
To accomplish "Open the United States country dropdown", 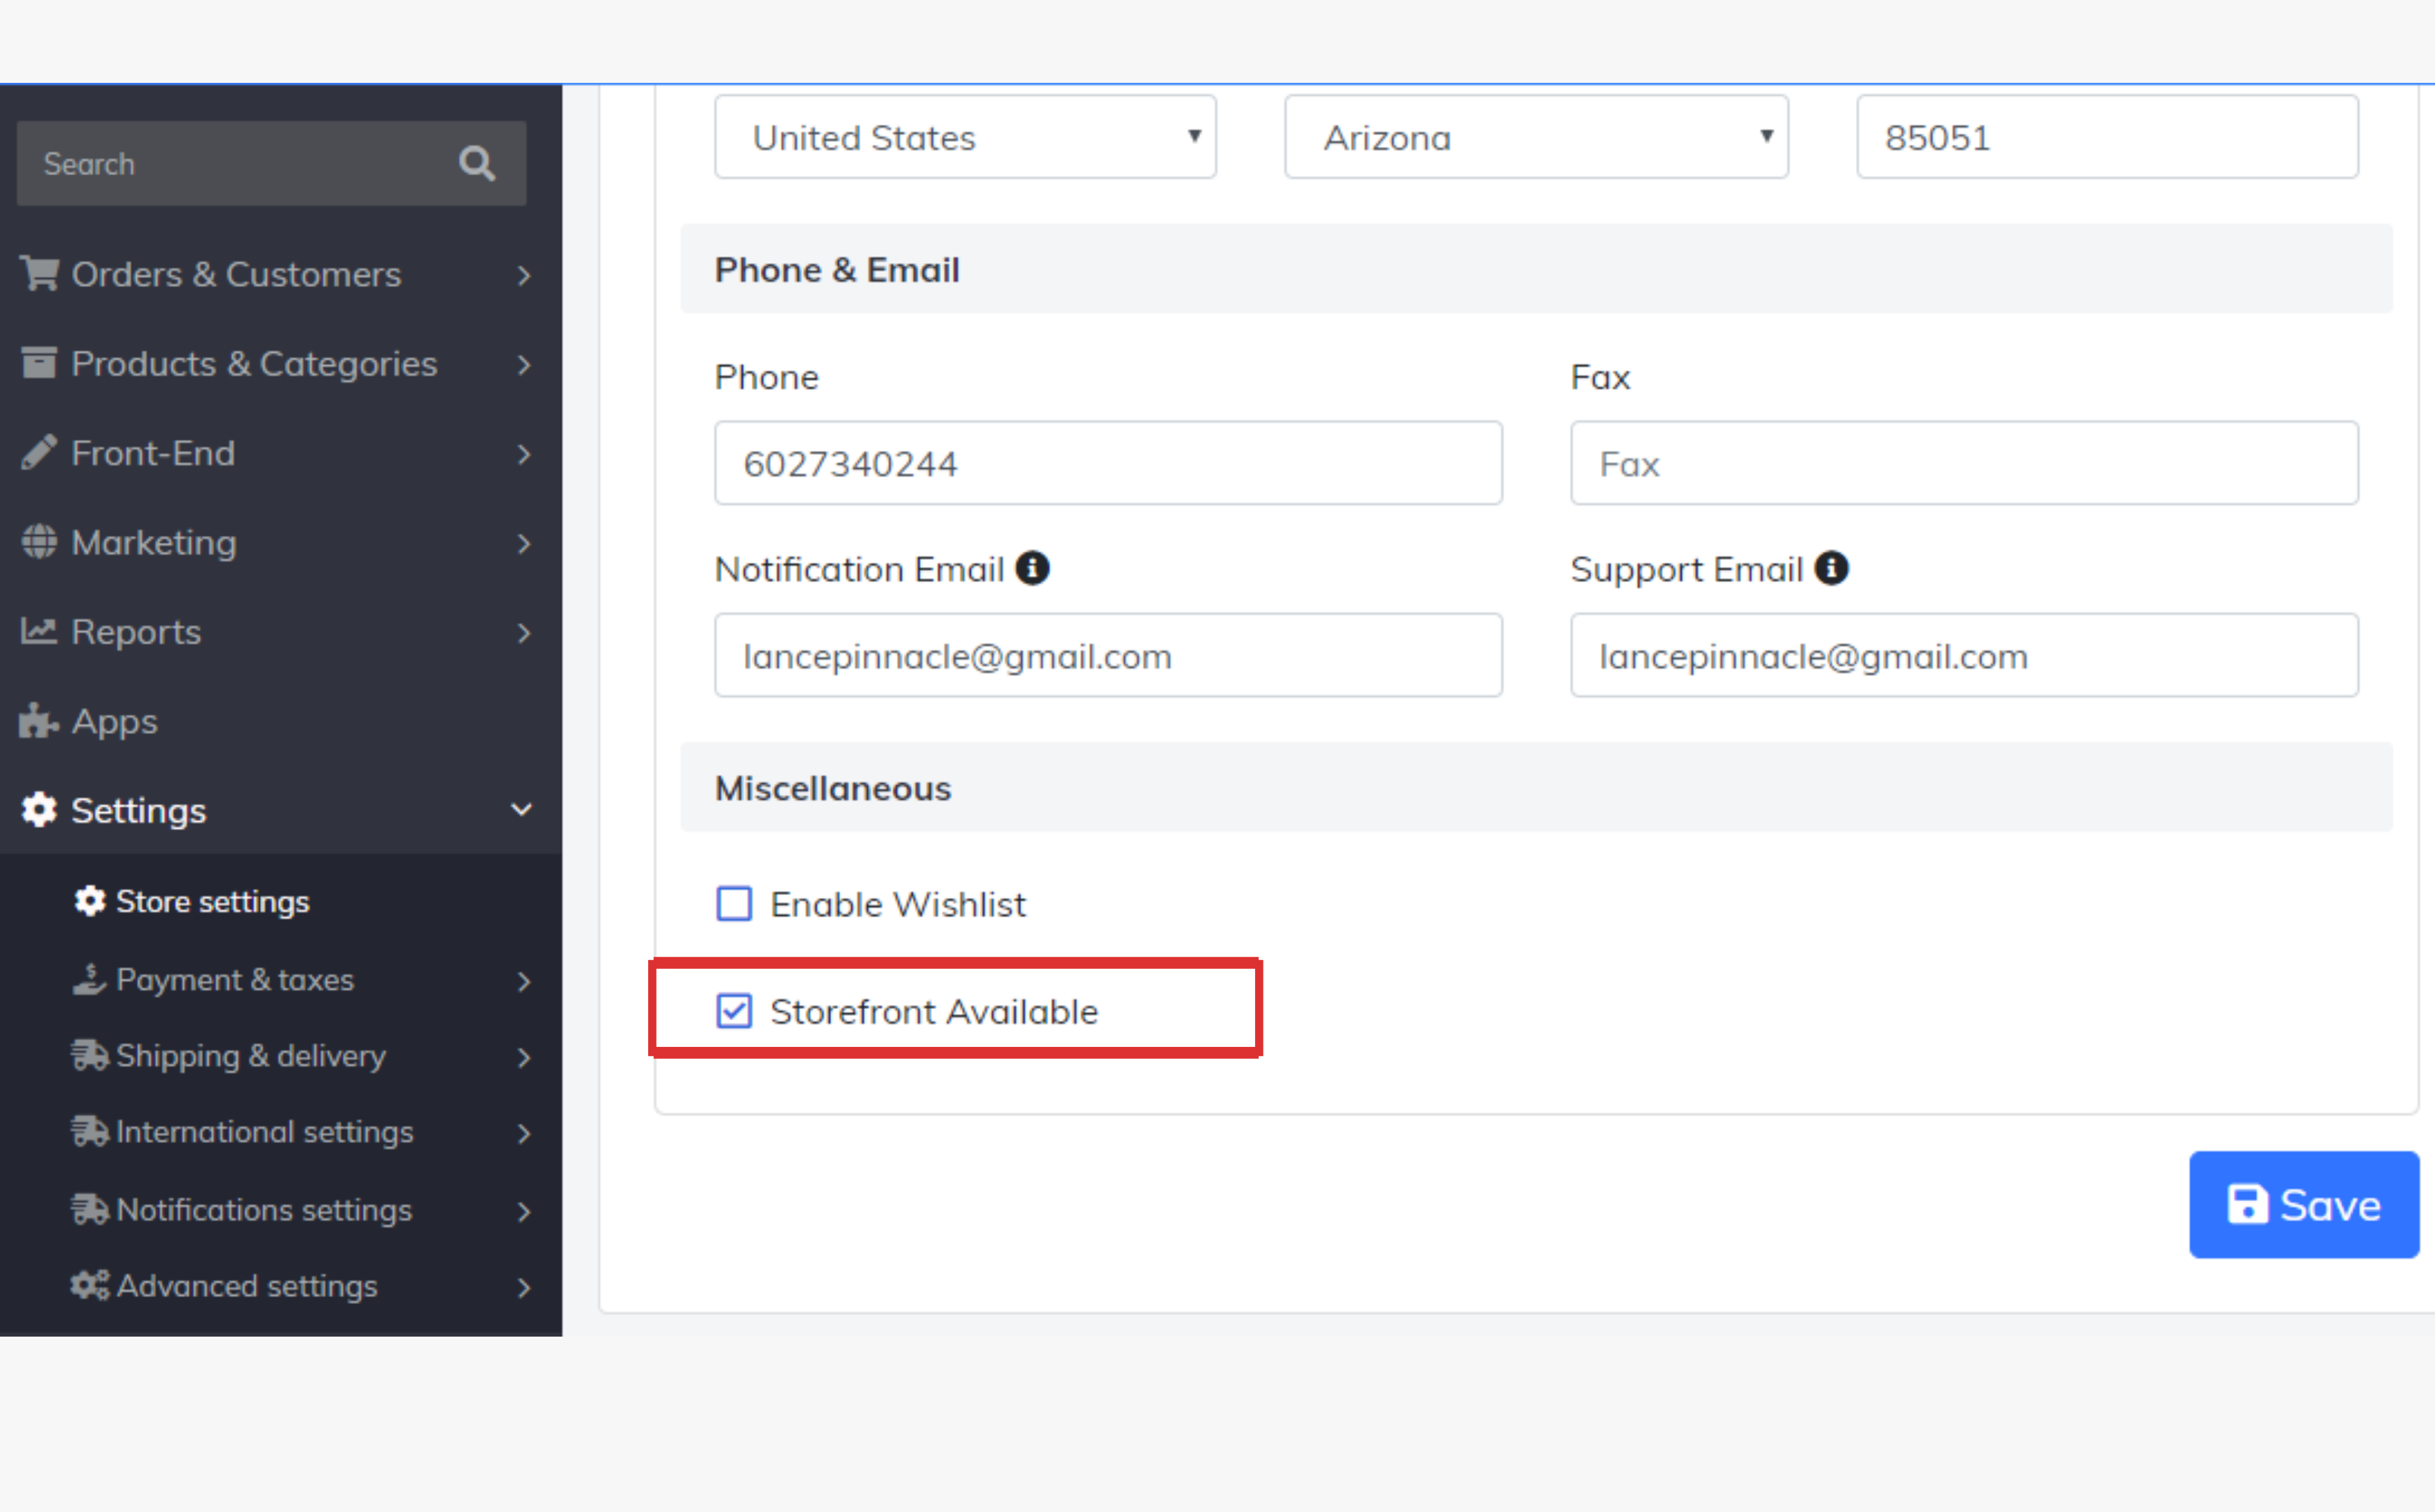I will pyautogui.click(x=965, y=137).
